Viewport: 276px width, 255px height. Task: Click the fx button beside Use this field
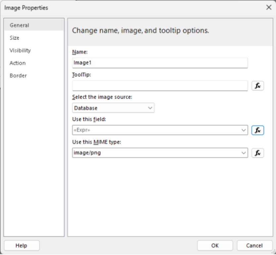tap(257, 130)
